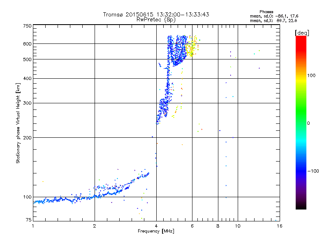The width and height of the screenshot is (329, 246).
Task: Click the x-axis '1' tick label
Action: pyautogui.click(x=33, y=226)
